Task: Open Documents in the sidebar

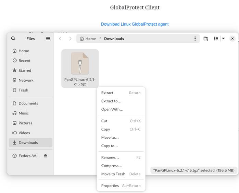Action: coord(30,104)
